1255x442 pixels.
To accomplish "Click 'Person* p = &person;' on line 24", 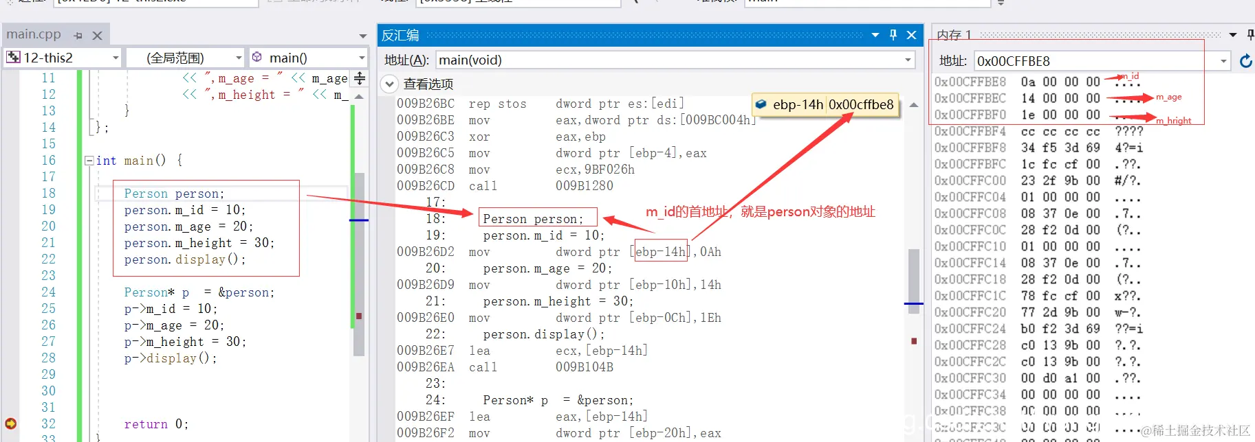I will tap(199, 292).
